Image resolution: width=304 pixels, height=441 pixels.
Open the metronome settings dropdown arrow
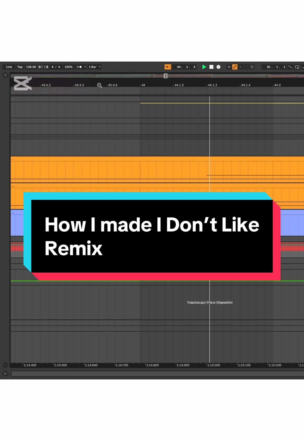coord(85,67)
